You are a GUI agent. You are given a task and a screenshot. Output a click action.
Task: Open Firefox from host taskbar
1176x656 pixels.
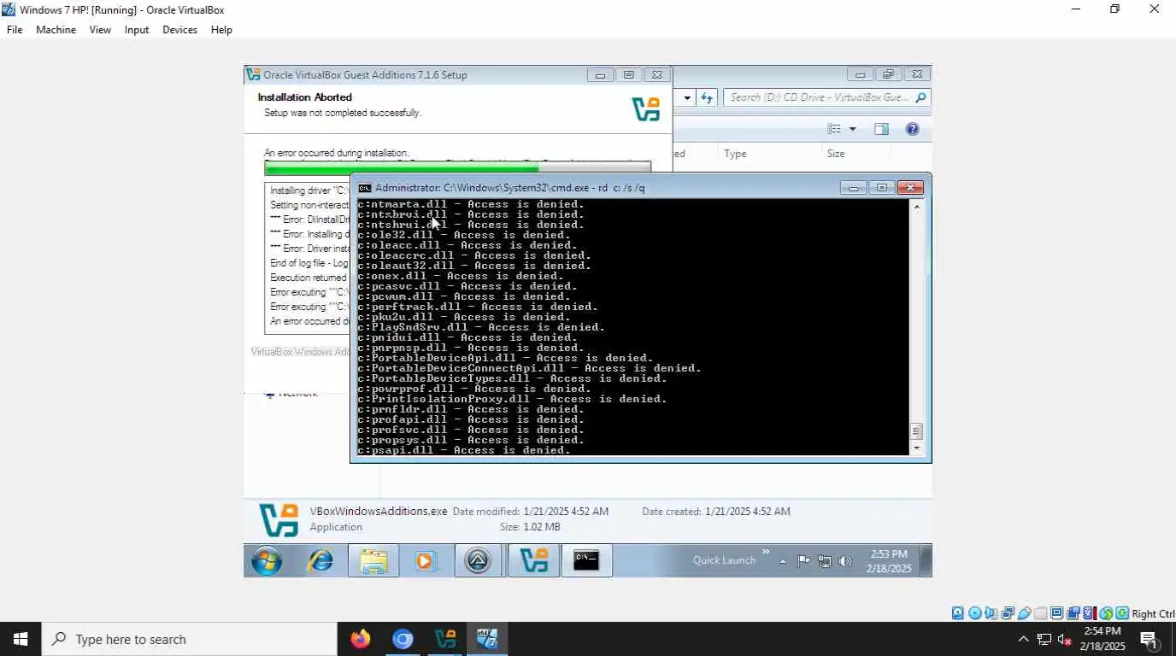361,639
